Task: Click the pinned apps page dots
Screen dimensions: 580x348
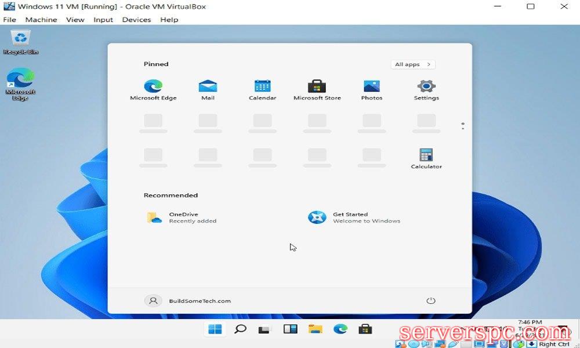Action: [462, 126]
